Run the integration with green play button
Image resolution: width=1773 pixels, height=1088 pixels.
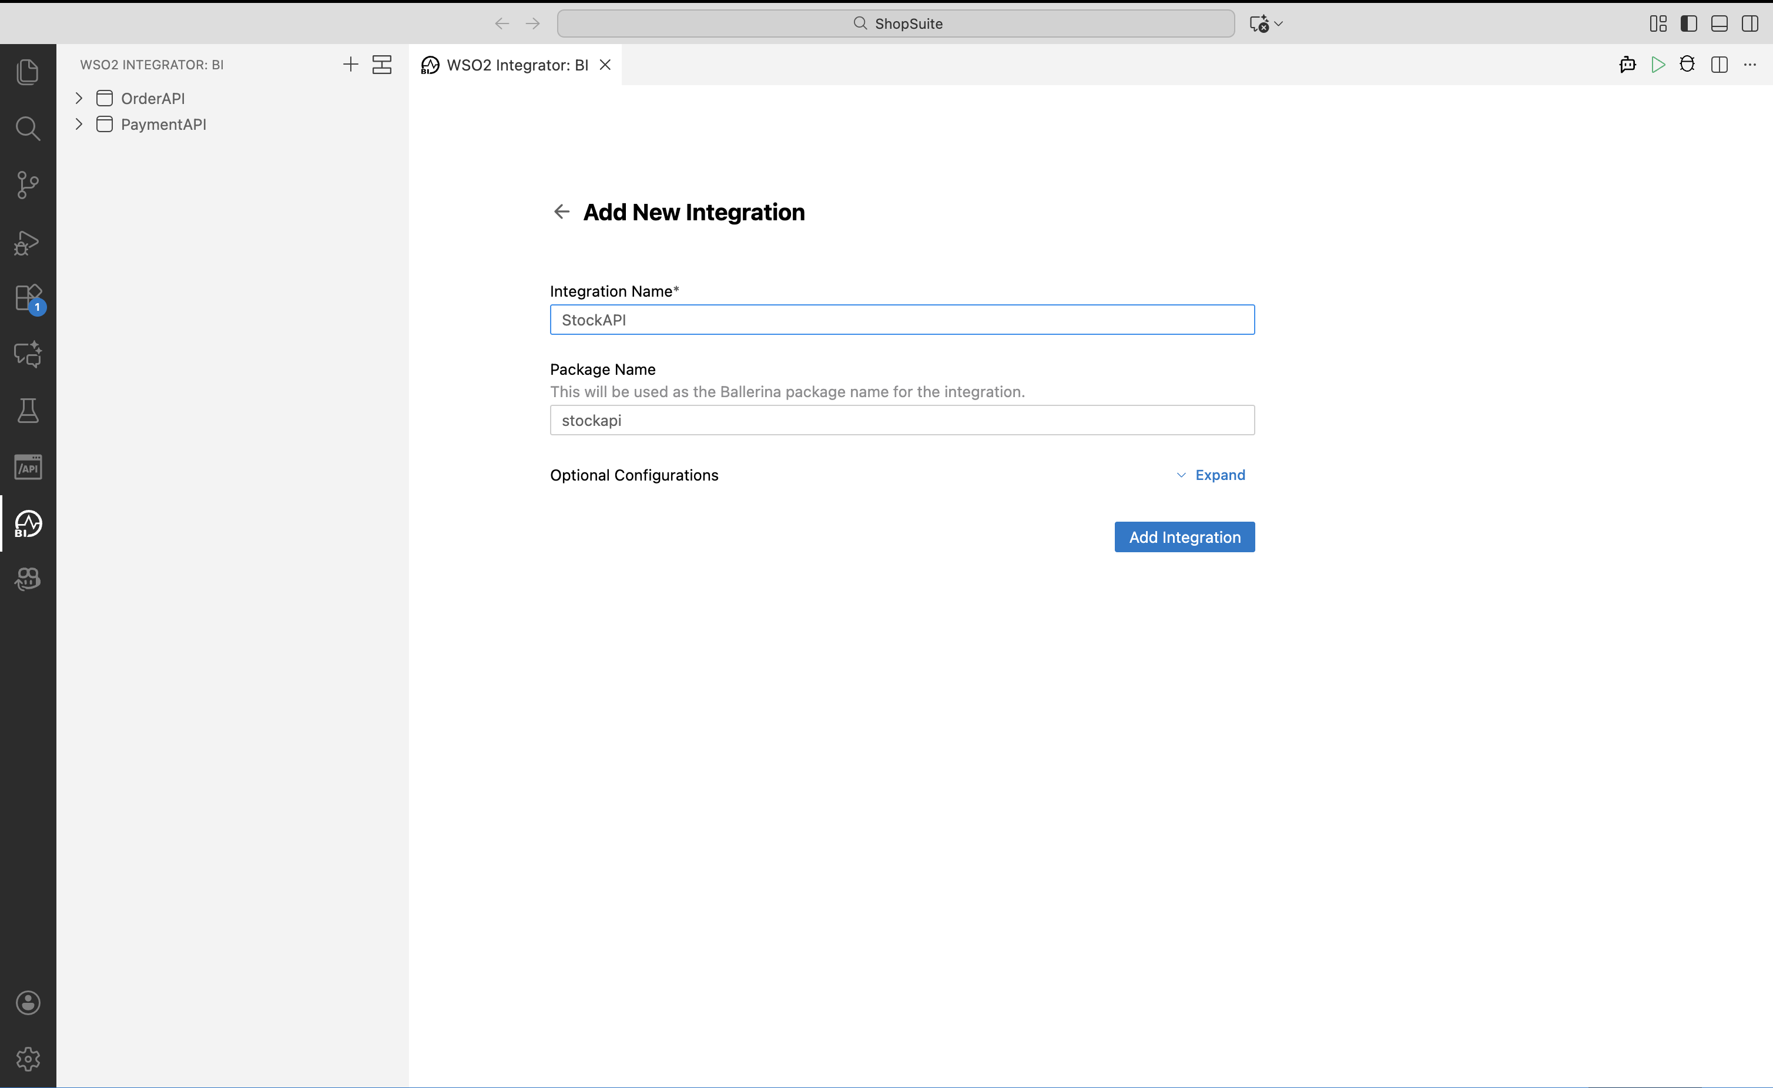click(1657, 64)
